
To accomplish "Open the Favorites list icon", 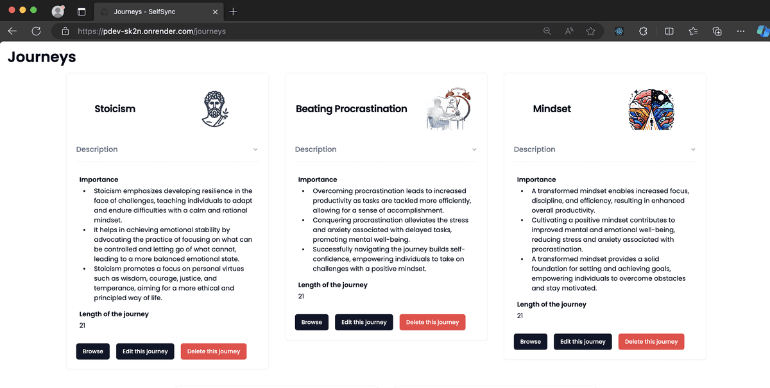I will pyautogui.click(x=693, y=31).
